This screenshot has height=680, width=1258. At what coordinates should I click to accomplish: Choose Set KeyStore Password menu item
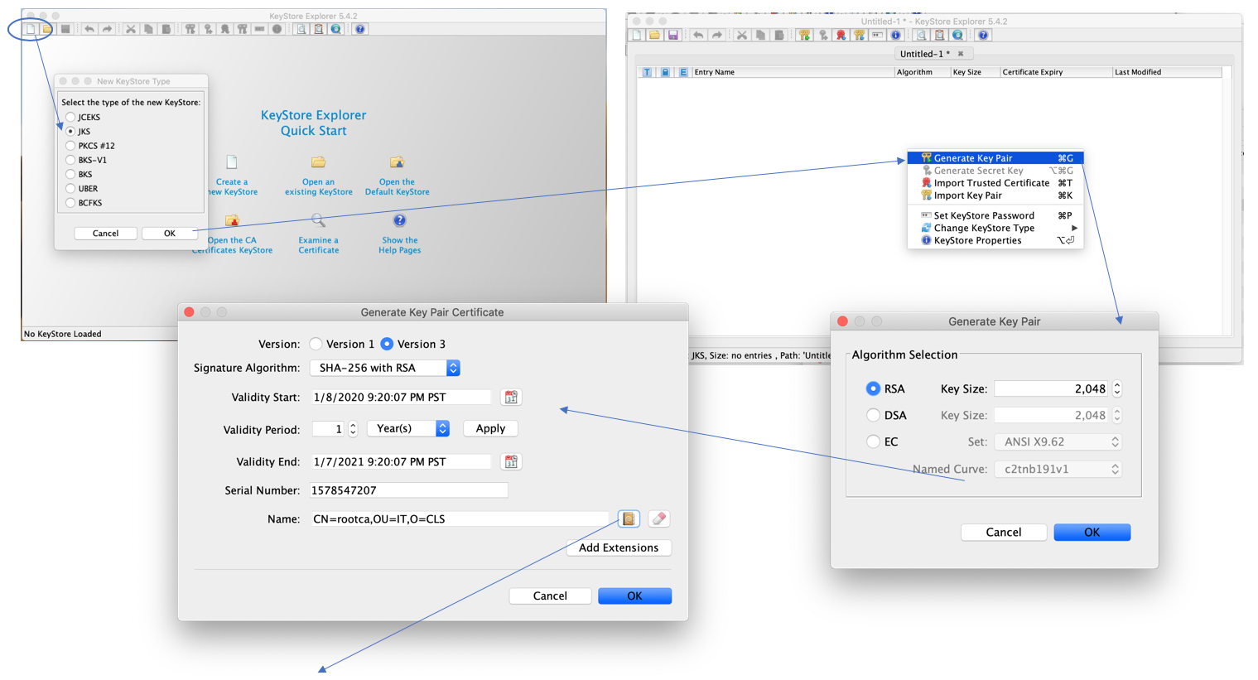pyautogui.click(x=995, y=215)
